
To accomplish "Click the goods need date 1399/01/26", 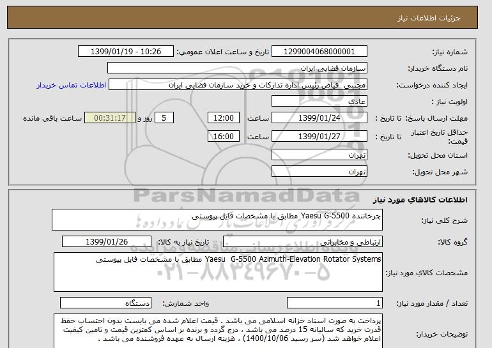I will [107, 242].
